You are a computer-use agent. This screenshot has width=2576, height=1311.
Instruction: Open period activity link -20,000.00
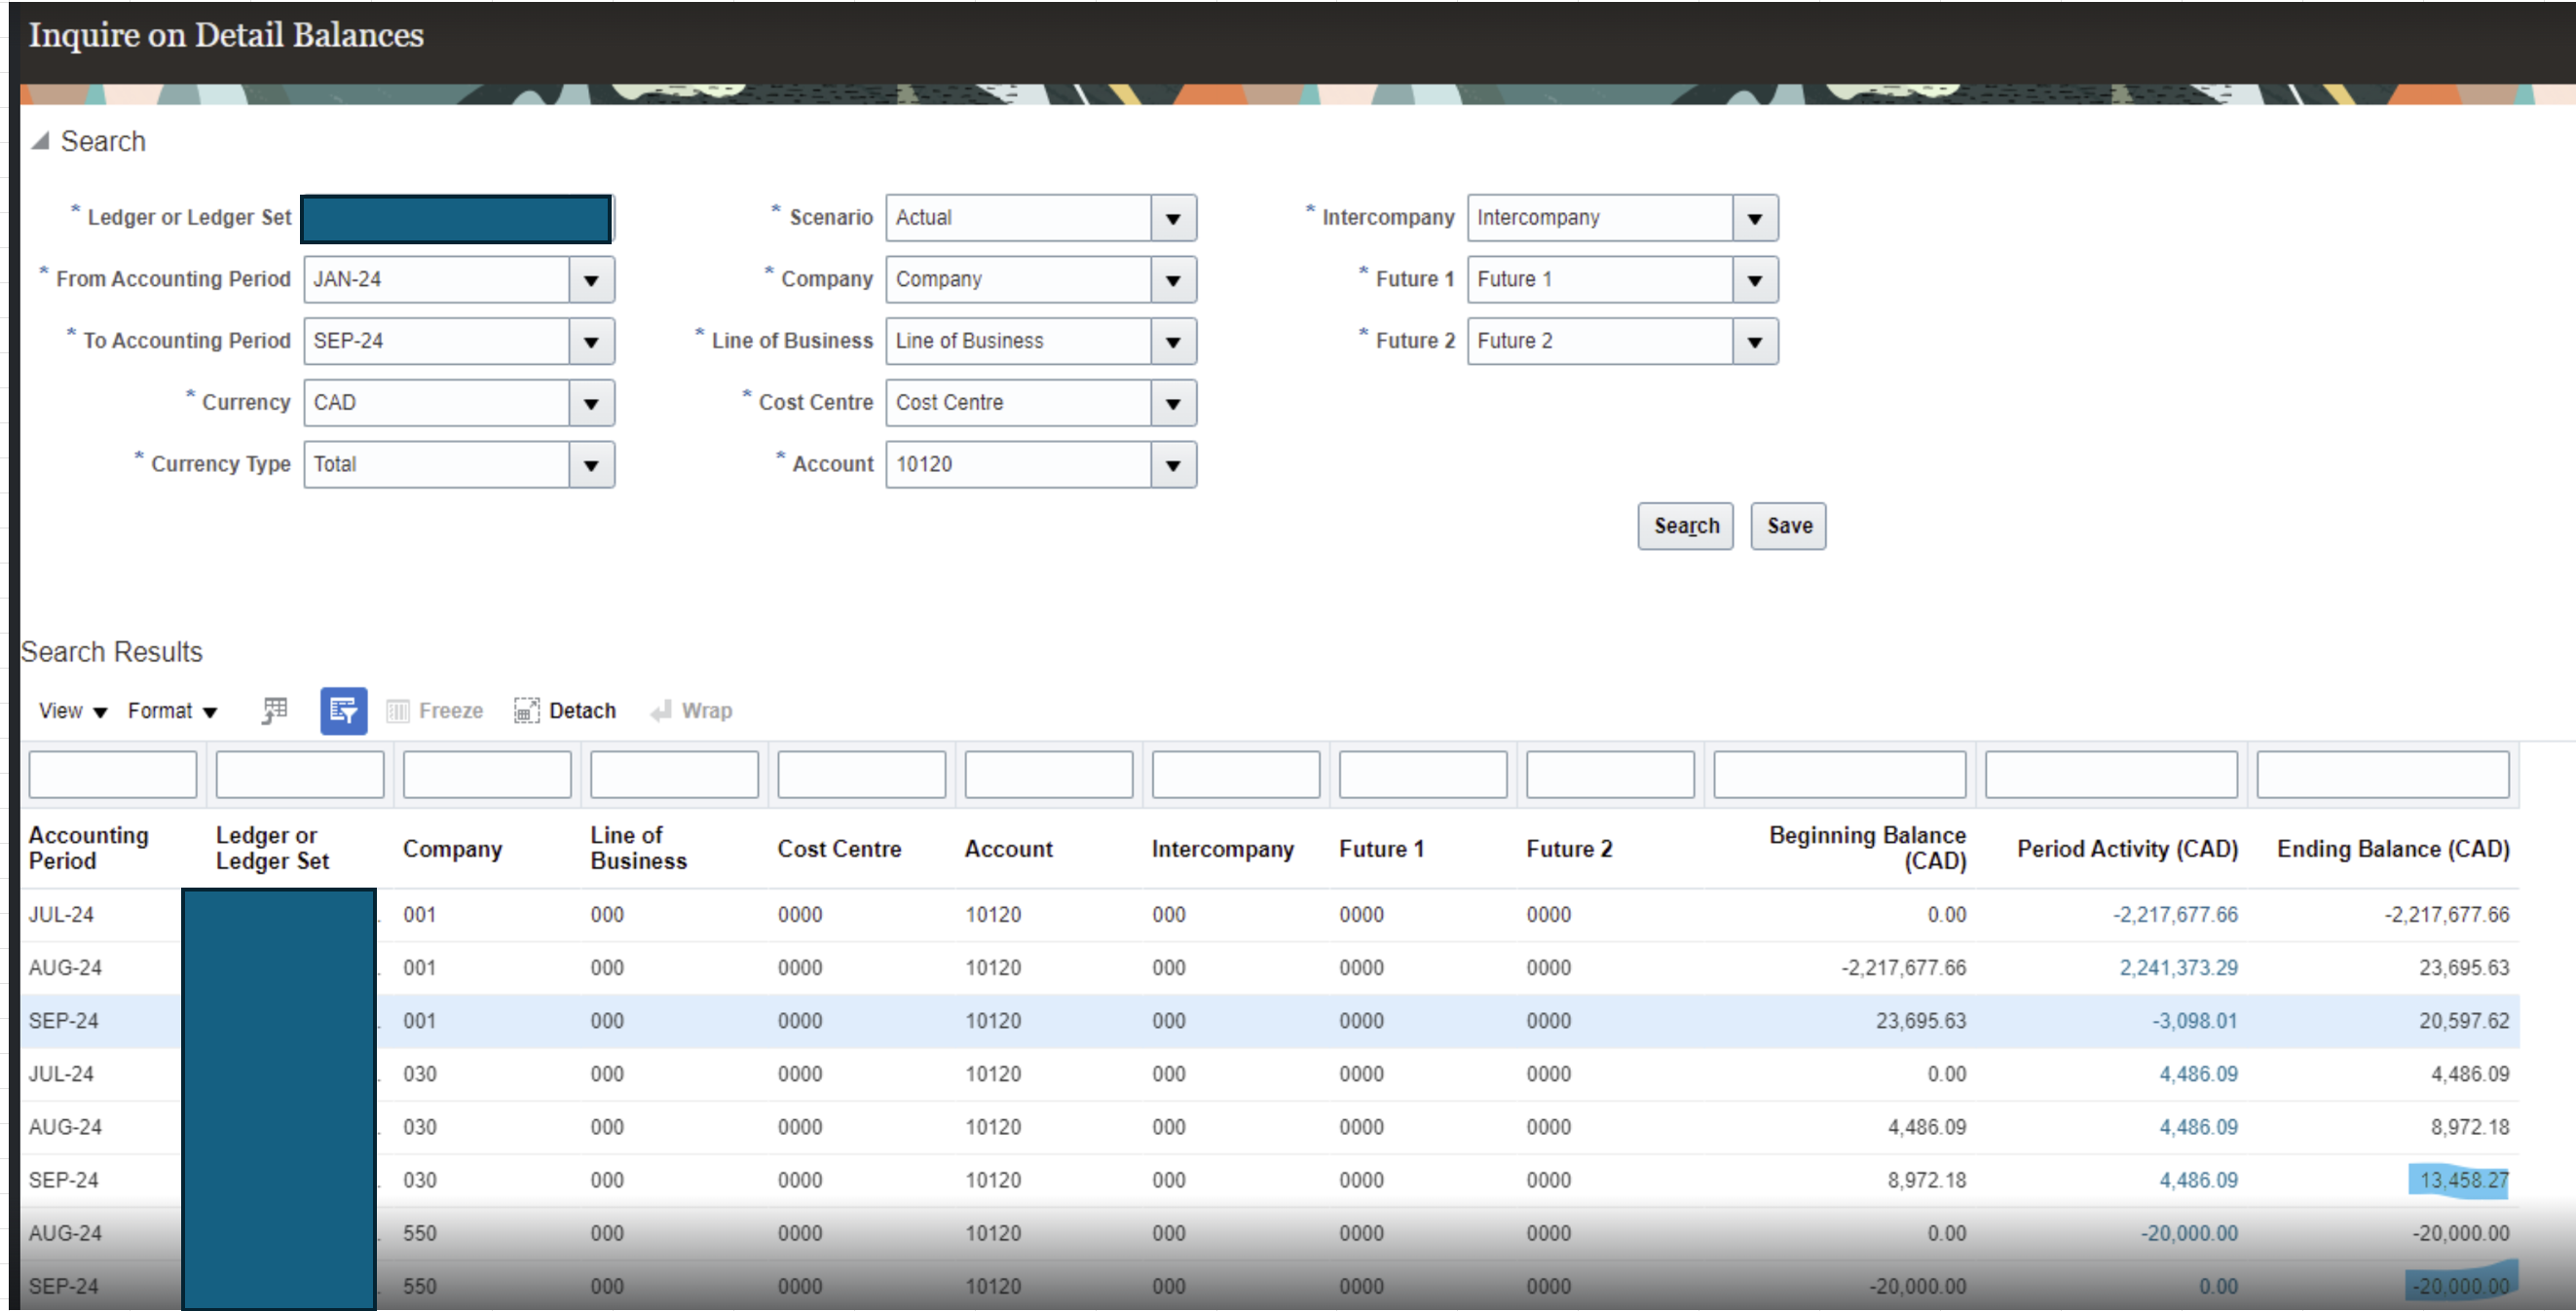tap(2188, 1233)
